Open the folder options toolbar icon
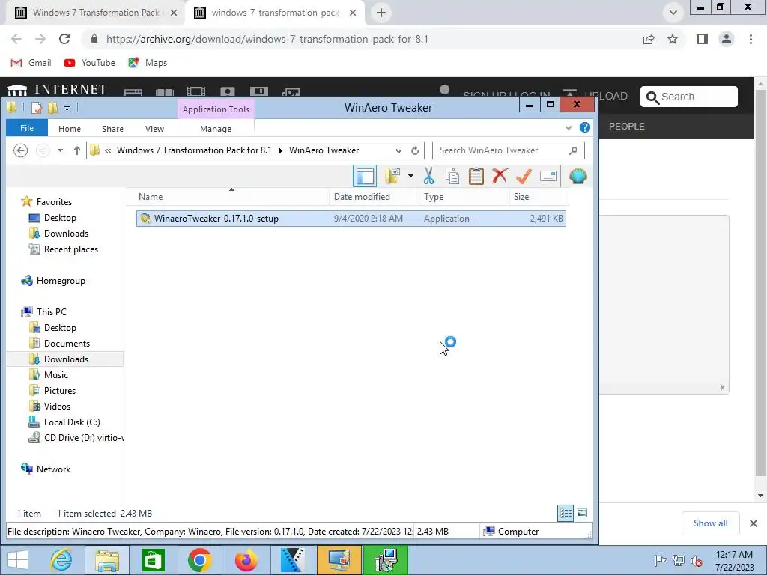The image size is (767, 575). tap(392, 176)
